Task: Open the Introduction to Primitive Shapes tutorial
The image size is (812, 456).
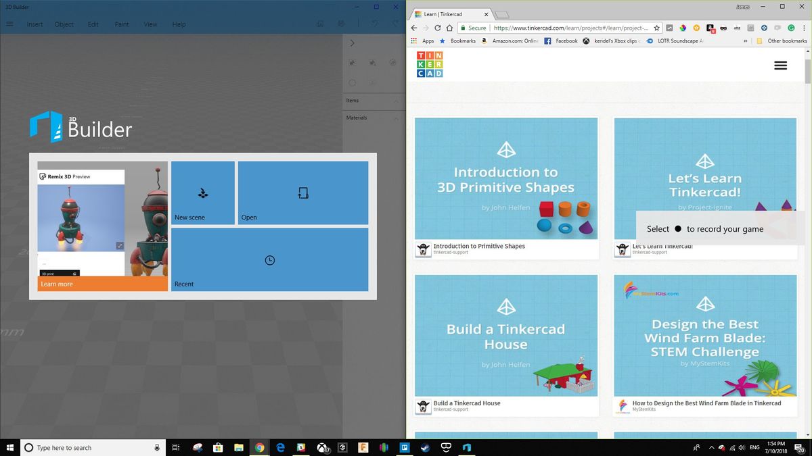Action: (x=505, y=179)
